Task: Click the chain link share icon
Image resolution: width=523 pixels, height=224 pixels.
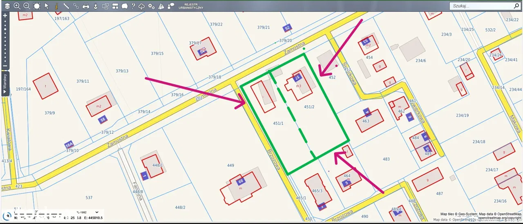Action: (76, 6)
